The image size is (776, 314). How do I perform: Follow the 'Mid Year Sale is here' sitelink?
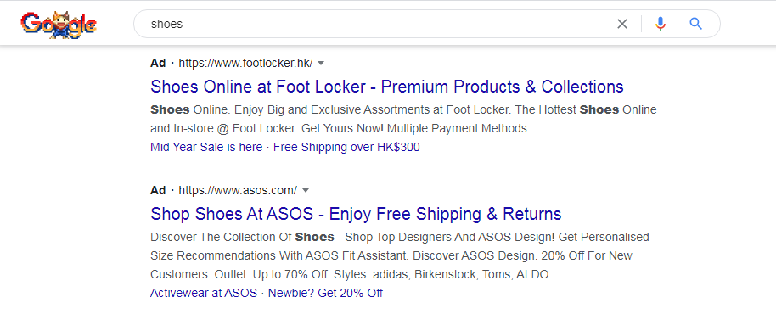tap(206, 147)
